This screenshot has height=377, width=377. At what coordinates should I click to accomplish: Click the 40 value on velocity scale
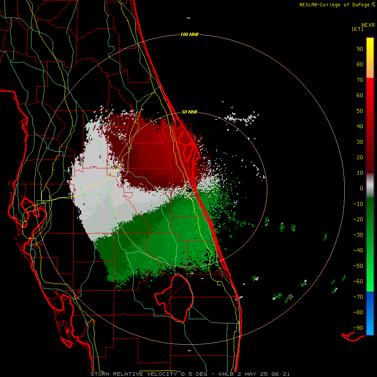[360, 126]
